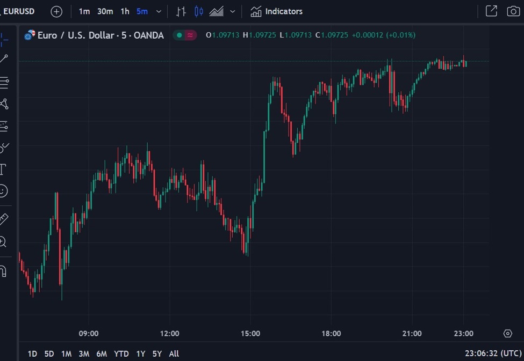Screen dimensions: 524x361
Task: Select the Area chart style icon
Action: (216, 12)
